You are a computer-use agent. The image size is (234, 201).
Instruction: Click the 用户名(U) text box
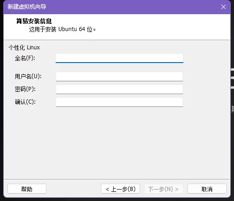pyautogui.click(x=120, y=77)
